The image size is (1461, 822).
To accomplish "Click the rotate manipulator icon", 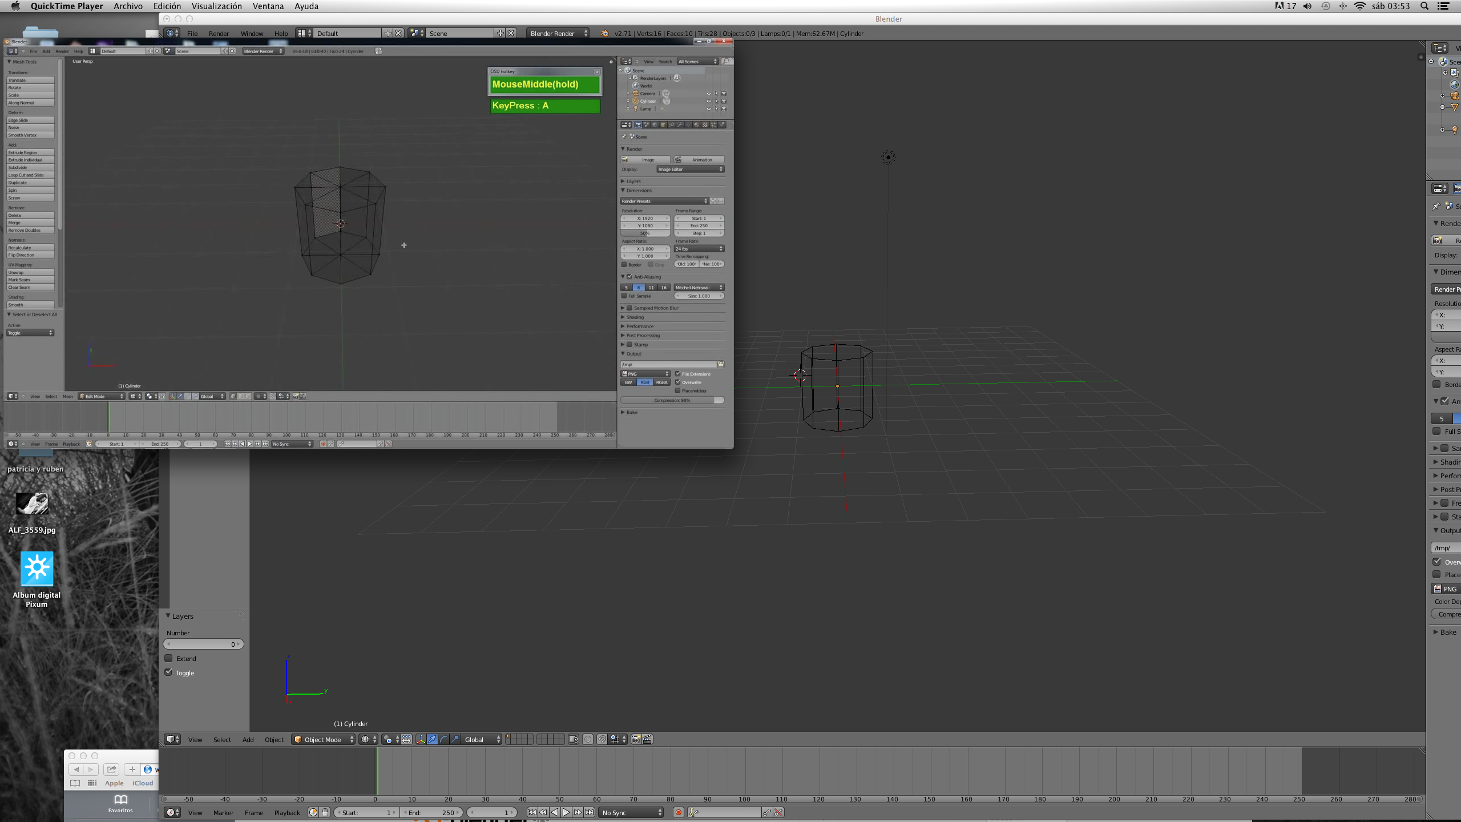I will point(443,739).
